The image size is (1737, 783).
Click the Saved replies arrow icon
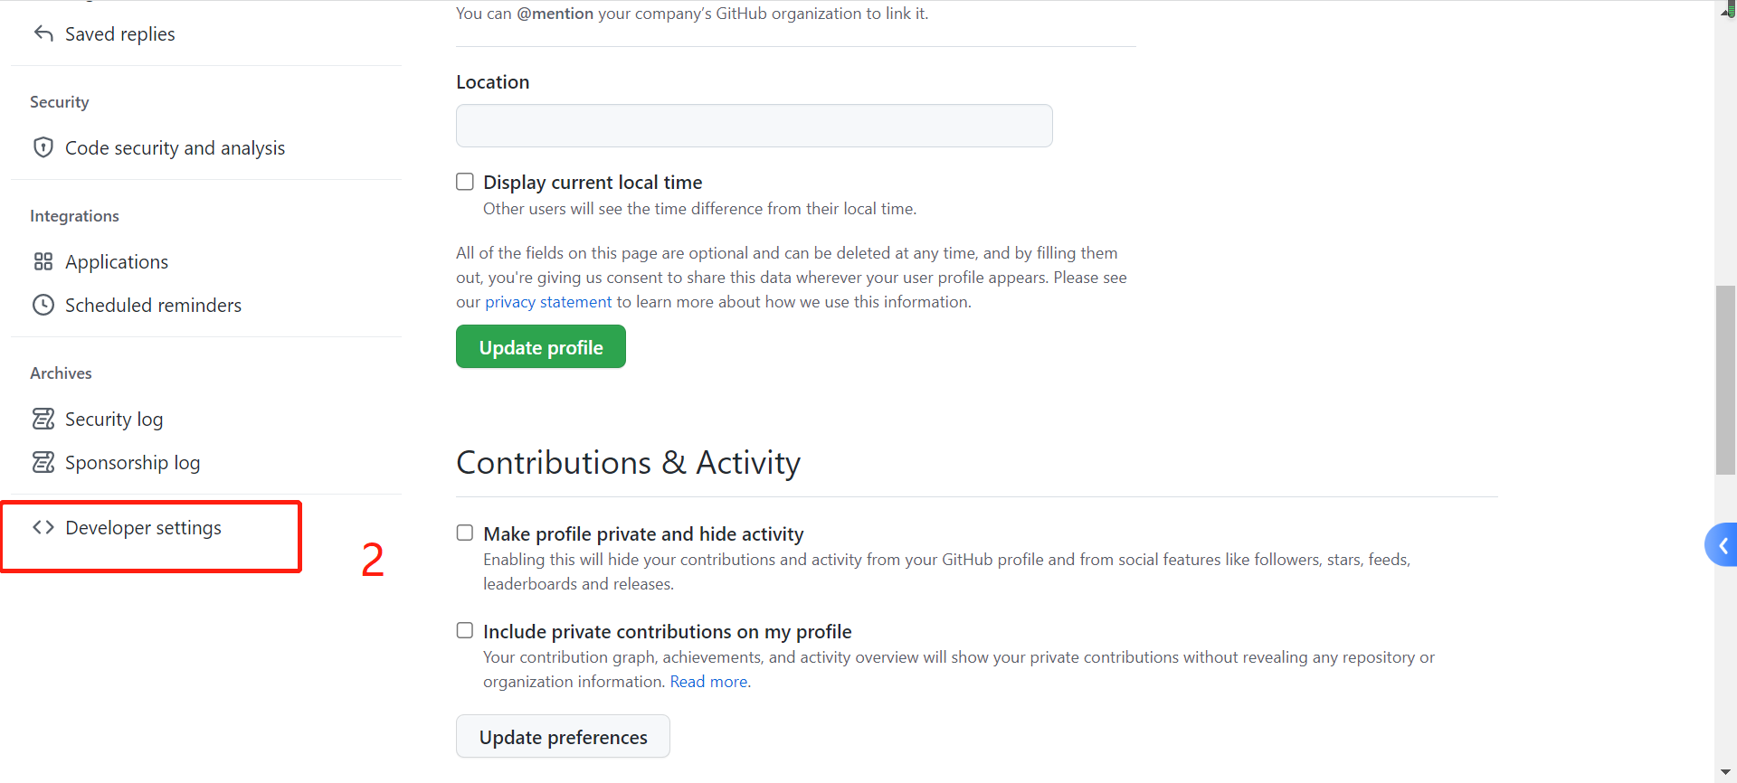(43, 33)
